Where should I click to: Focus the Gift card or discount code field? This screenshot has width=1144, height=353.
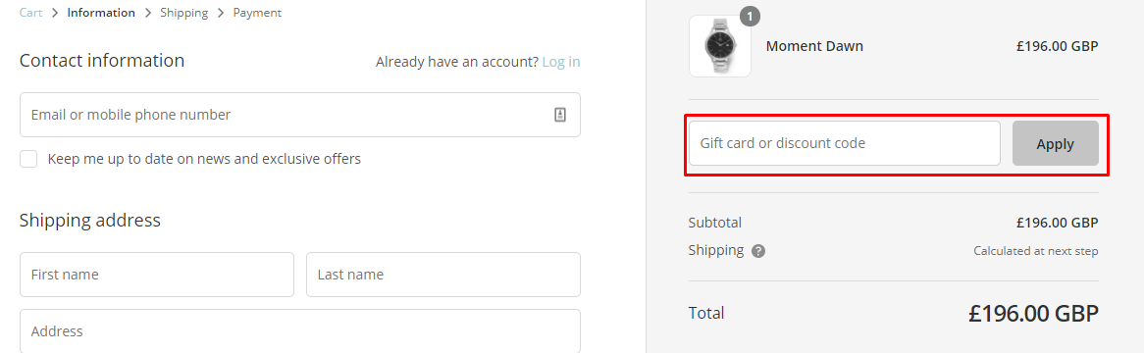click(x=845, y=144)
